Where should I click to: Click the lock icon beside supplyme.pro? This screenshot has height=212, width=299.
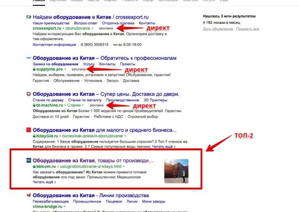[x=34, y=69]
